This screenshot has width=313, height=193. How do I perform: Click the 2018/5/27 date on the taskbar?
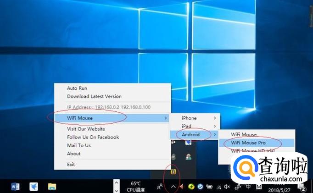coord(279,190)
